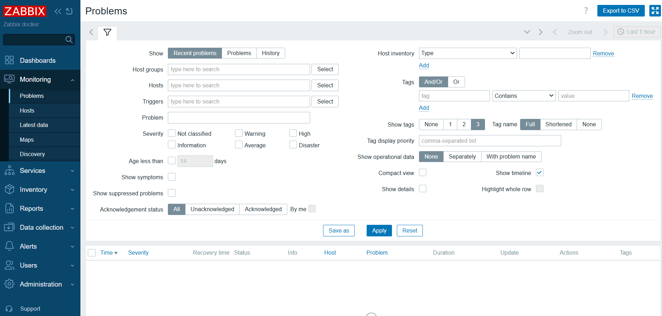Select the Services sidebar icon

click(x=9, y=170)
